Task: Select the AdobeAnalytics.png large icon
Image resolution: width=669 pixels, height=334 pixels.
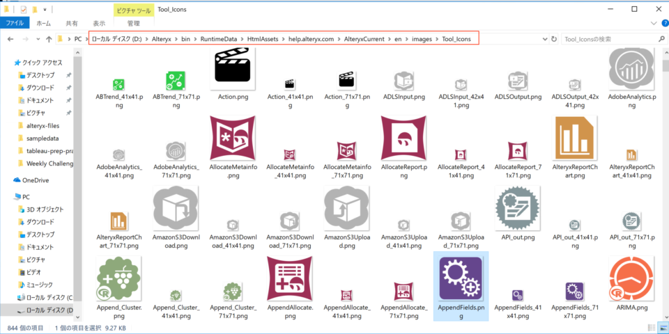Action: [x=632, y=69]
